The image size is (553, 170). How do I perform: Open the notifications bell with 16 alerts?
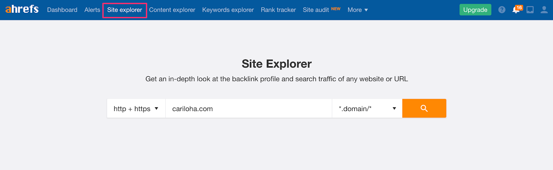516,10
